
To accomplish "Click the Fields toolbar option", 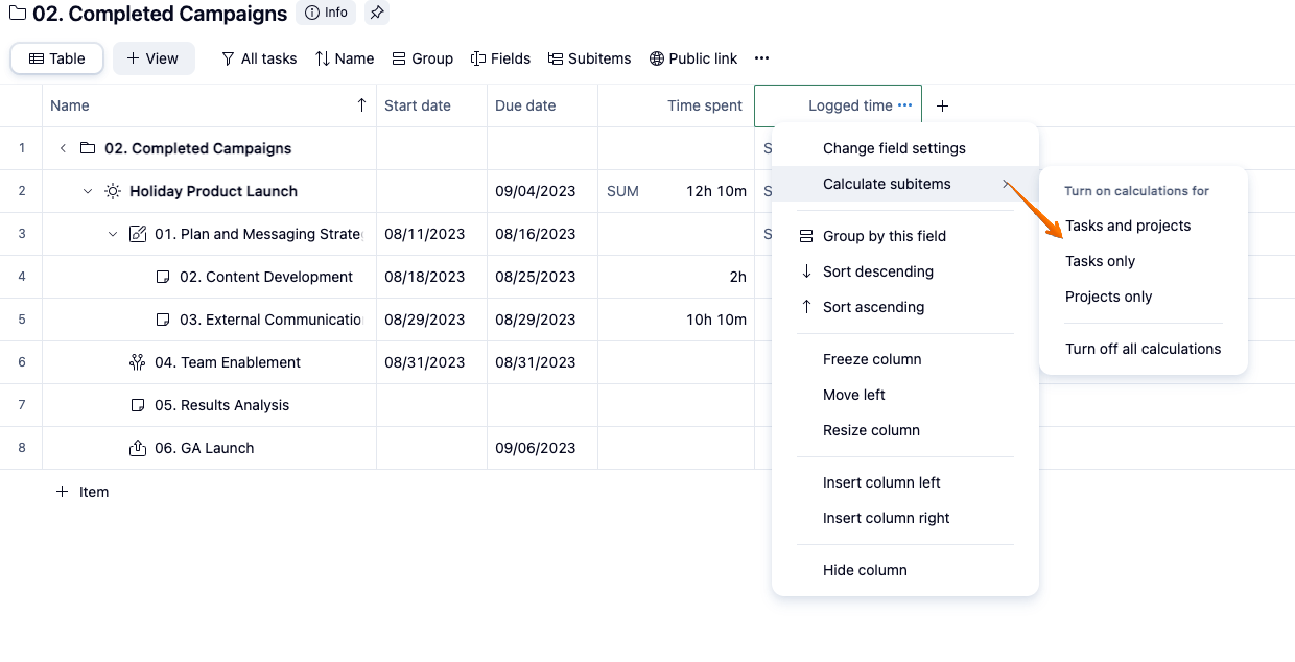I will [500, 58].
